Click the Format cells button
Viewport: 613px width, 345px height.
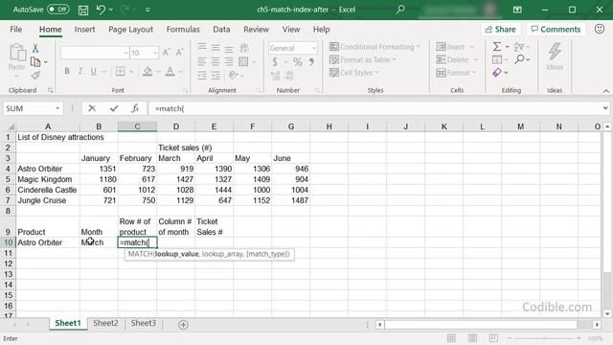click(x=452, y=73)
